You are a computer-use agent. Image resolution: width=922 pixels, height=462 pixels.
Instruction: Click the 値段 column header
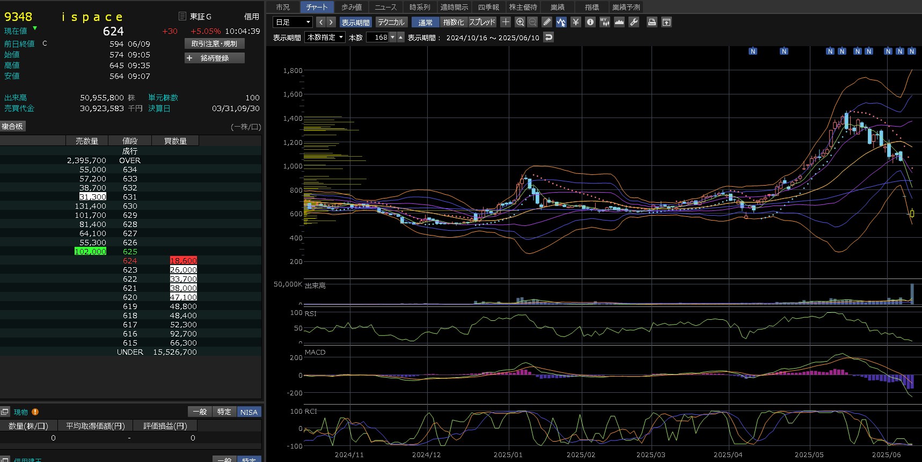tap(130, 141)
